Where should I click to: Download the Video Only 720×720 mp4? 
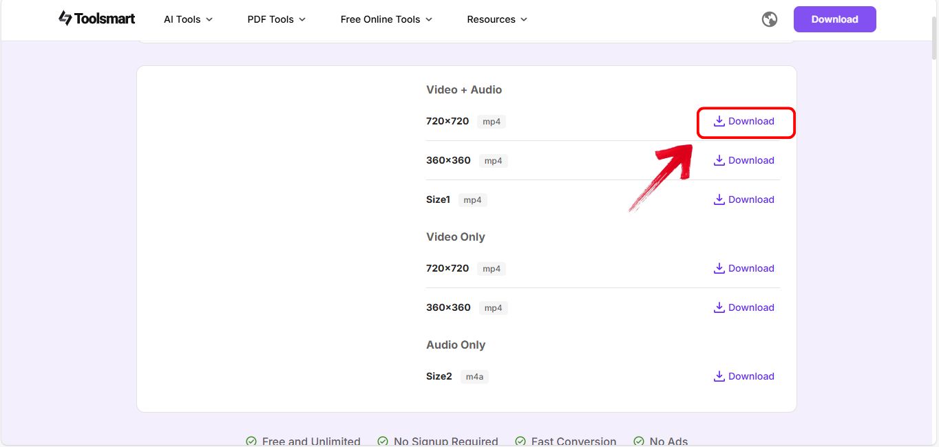[744, 268]
